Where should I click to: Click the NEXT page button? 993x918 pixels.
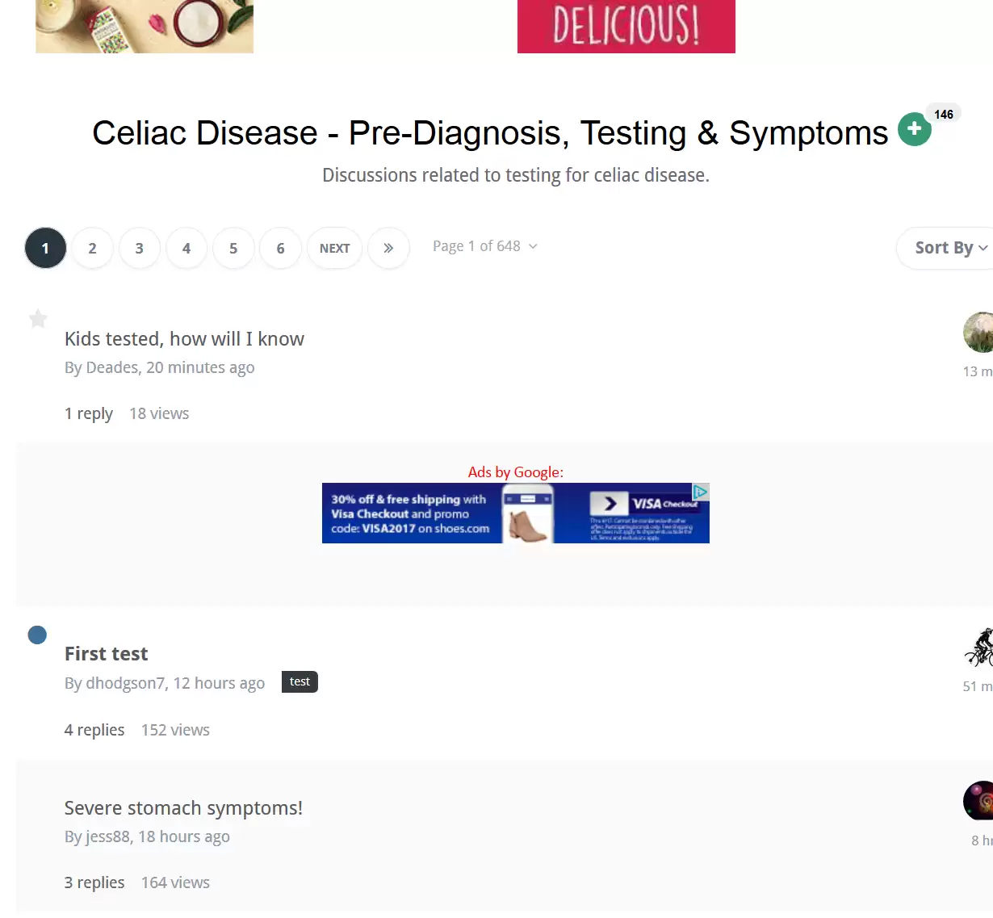334,248
